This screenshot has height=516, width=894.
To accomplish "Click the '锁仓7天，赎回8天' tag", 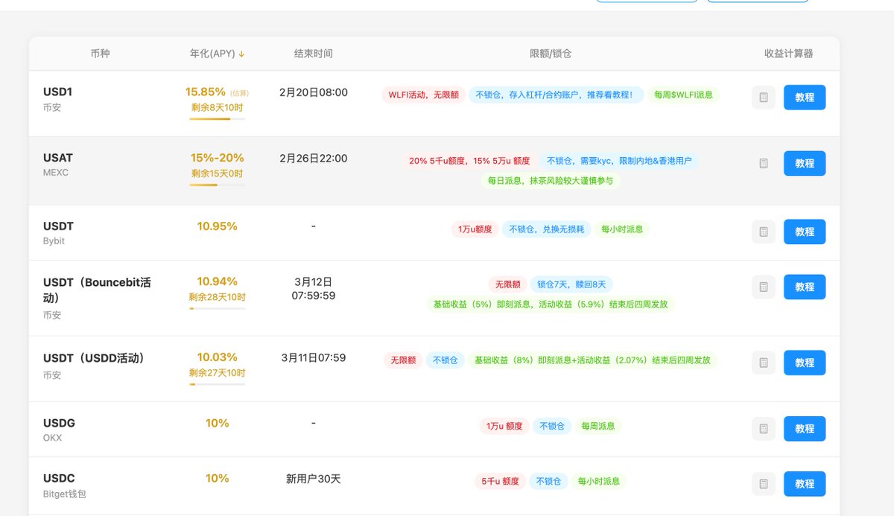I will [x=571, y=284].
